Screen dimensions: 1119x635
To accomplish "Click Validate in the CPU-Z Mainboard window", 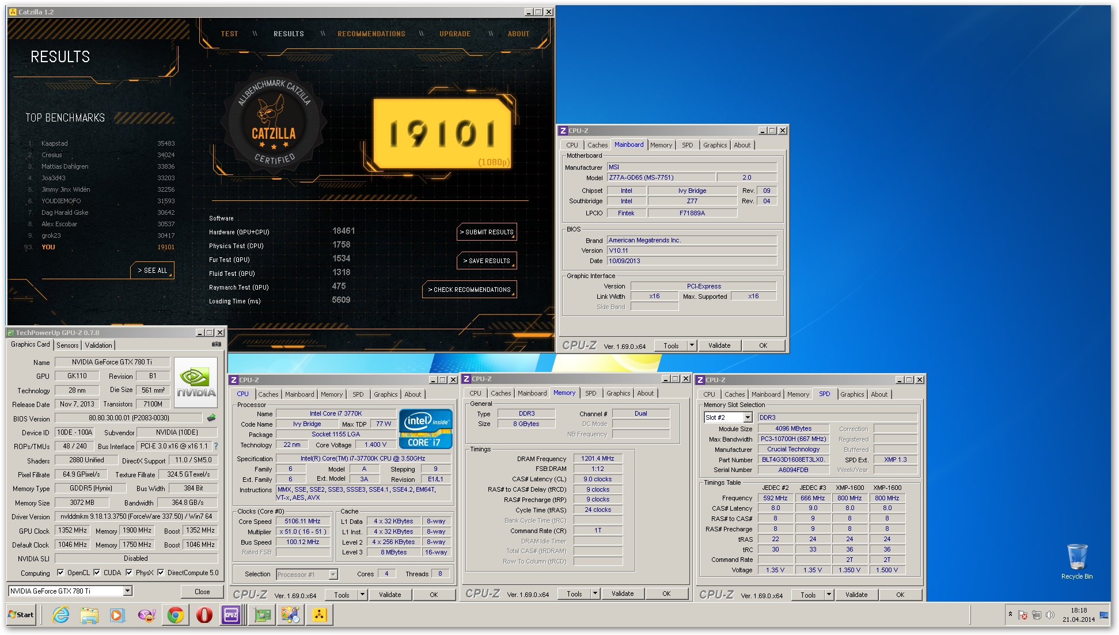I will coord(719,345).
